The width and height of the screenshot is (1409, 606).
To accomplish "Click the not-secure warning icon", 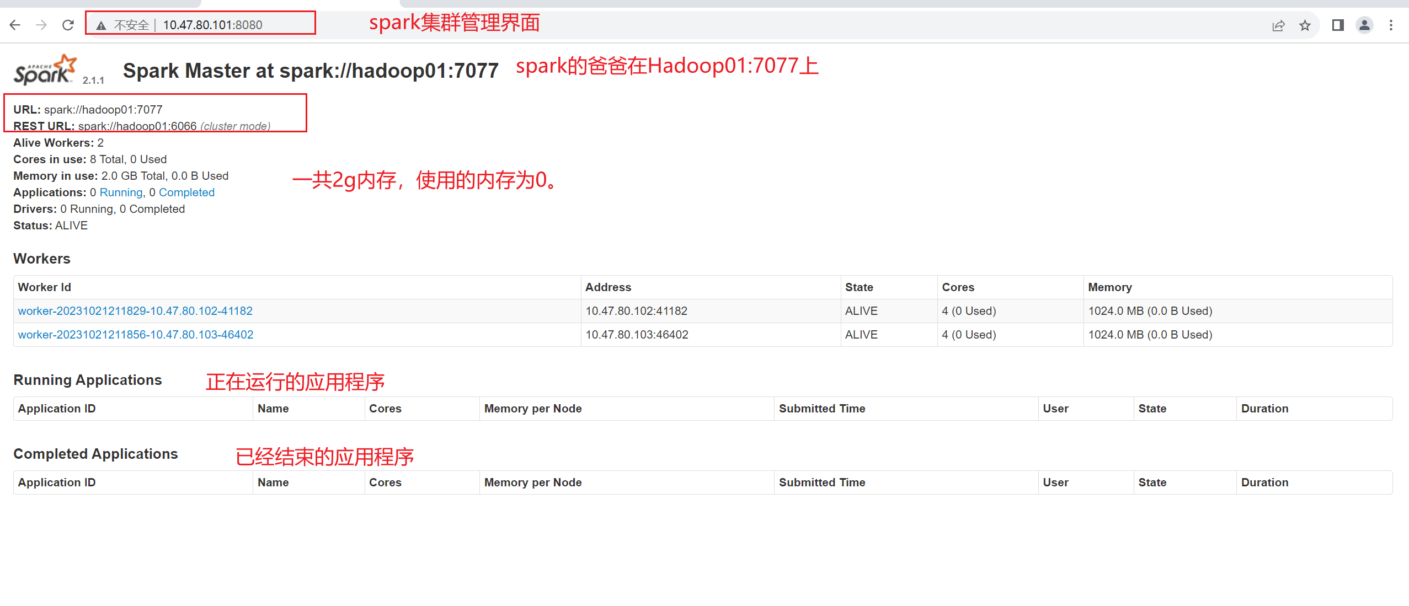I will 101,25.
